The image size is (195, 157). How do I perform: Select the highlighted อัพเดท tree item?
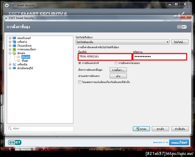(26, 57)
